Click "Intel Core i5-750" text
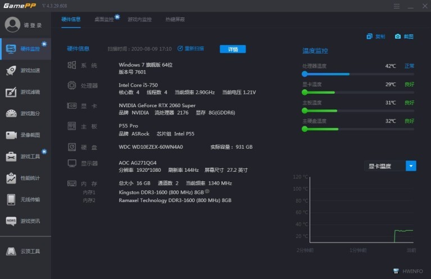Screen dimensions: 431x279 tap(138, 85)
